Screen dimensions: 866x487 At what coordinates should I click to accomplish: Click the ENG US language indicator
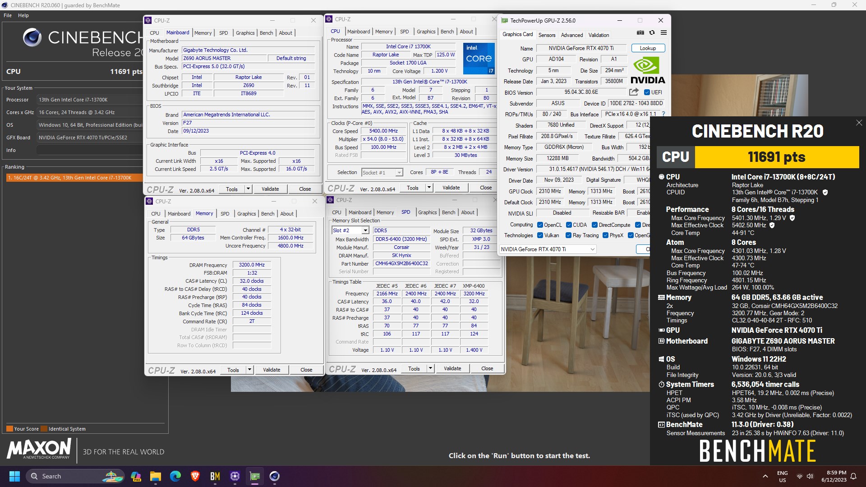coord(782,476)
